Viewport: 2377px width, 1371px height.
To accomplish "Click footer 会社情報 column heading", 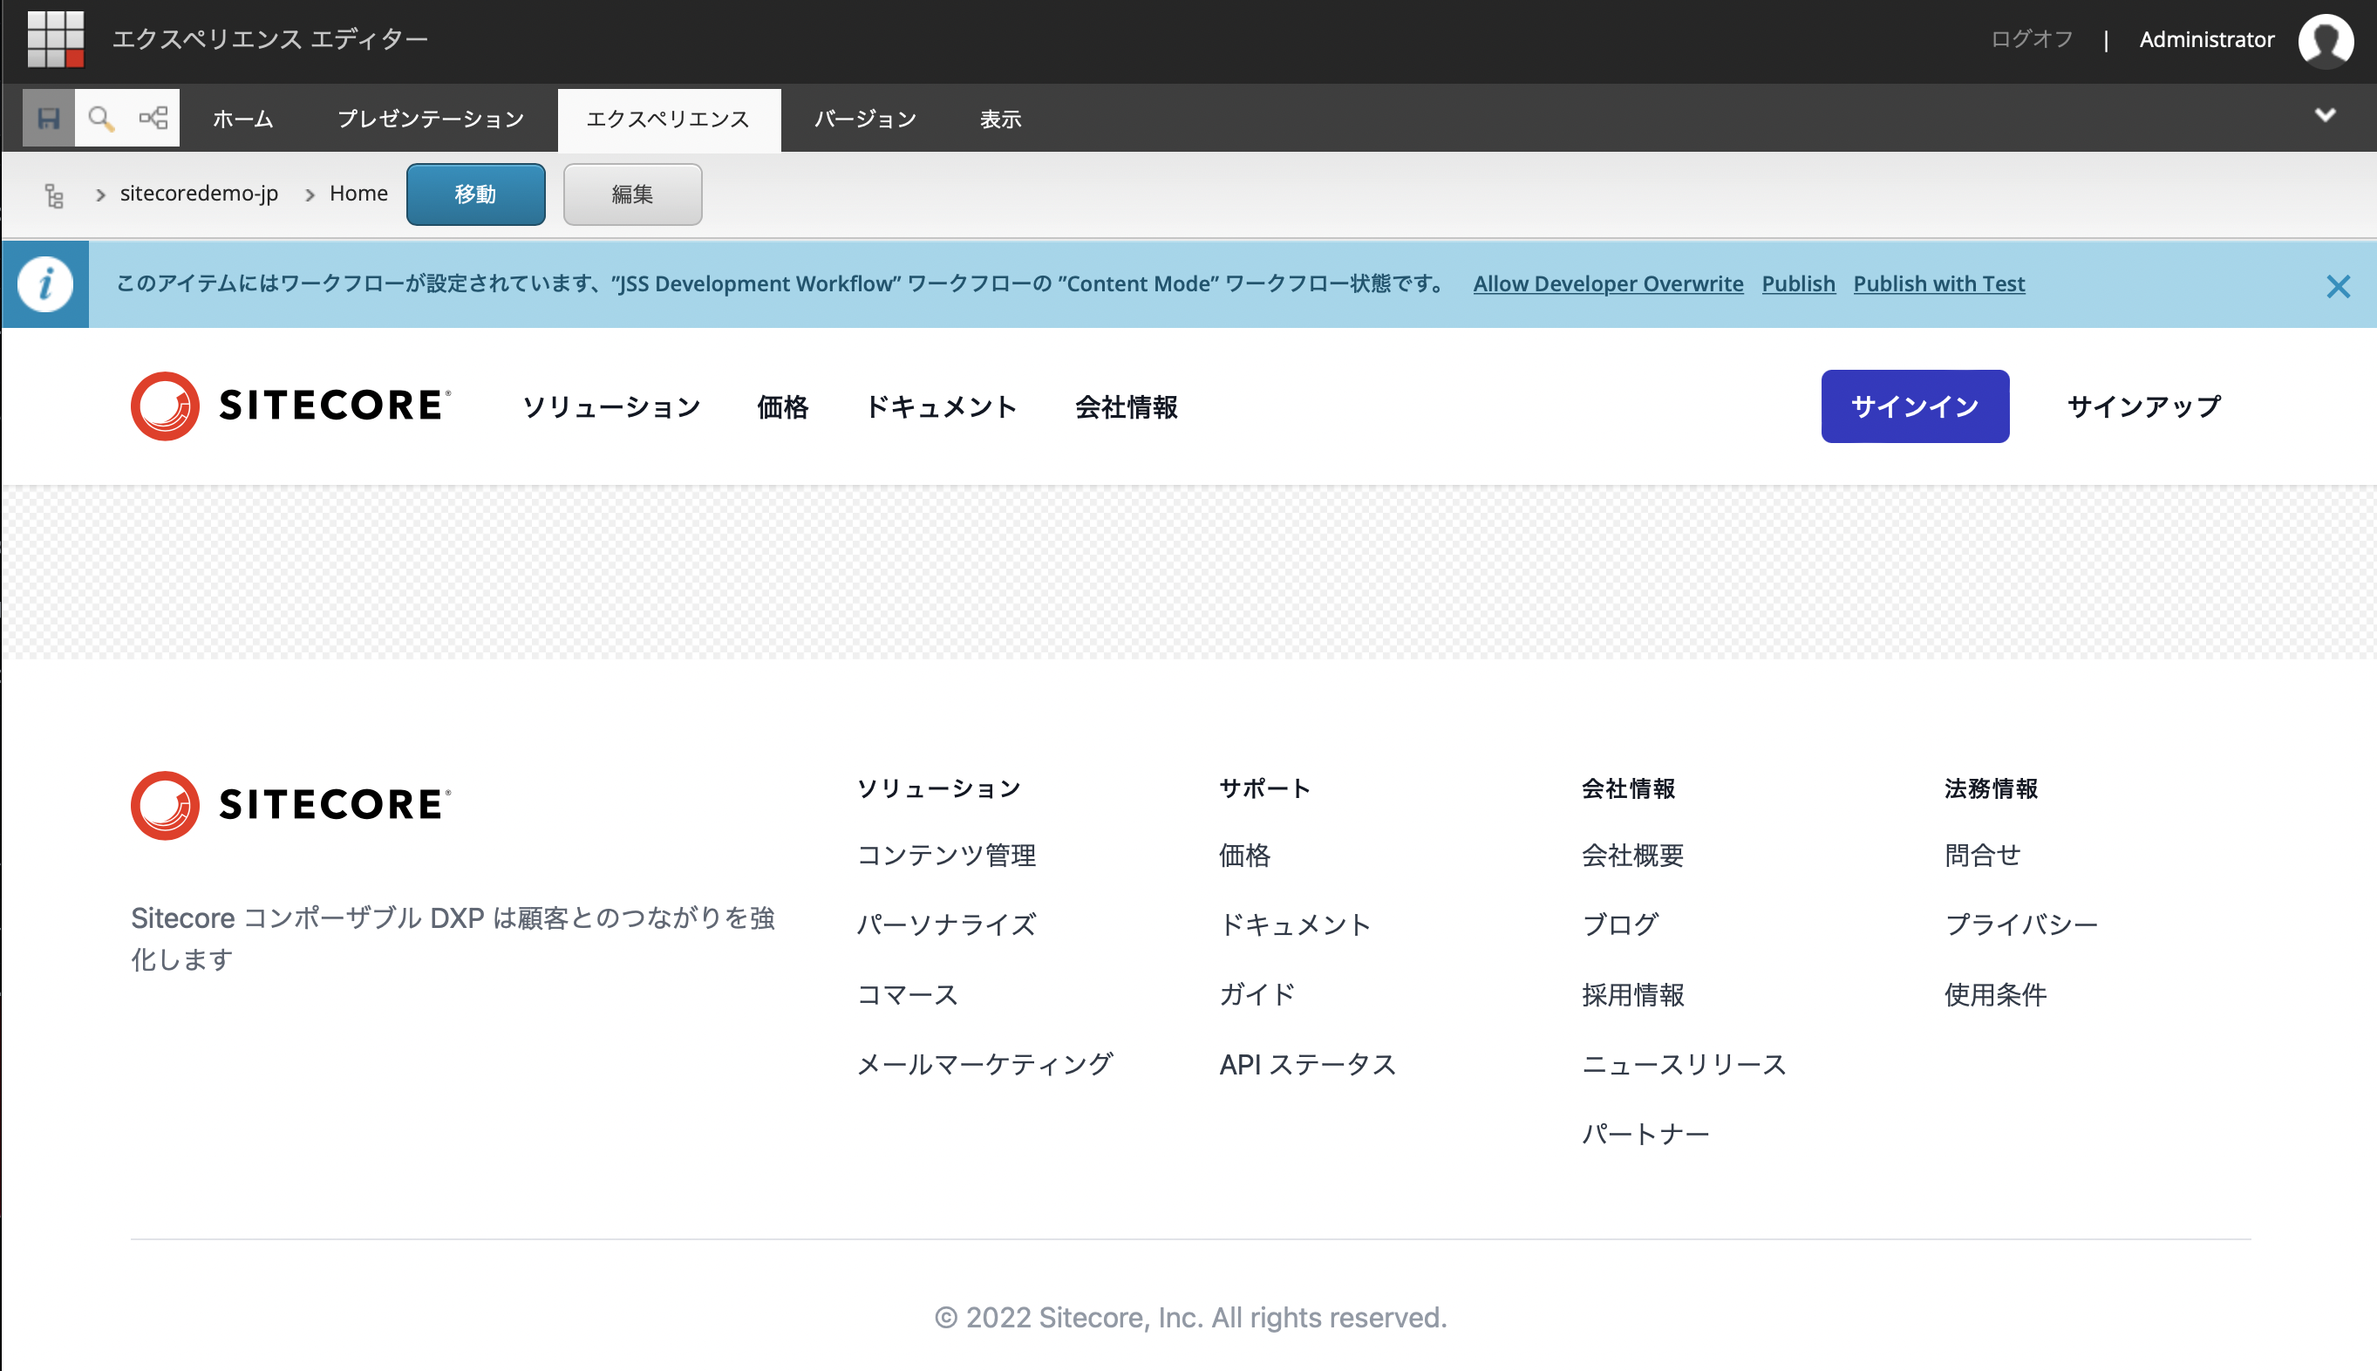I will (x=1628, y=788).
